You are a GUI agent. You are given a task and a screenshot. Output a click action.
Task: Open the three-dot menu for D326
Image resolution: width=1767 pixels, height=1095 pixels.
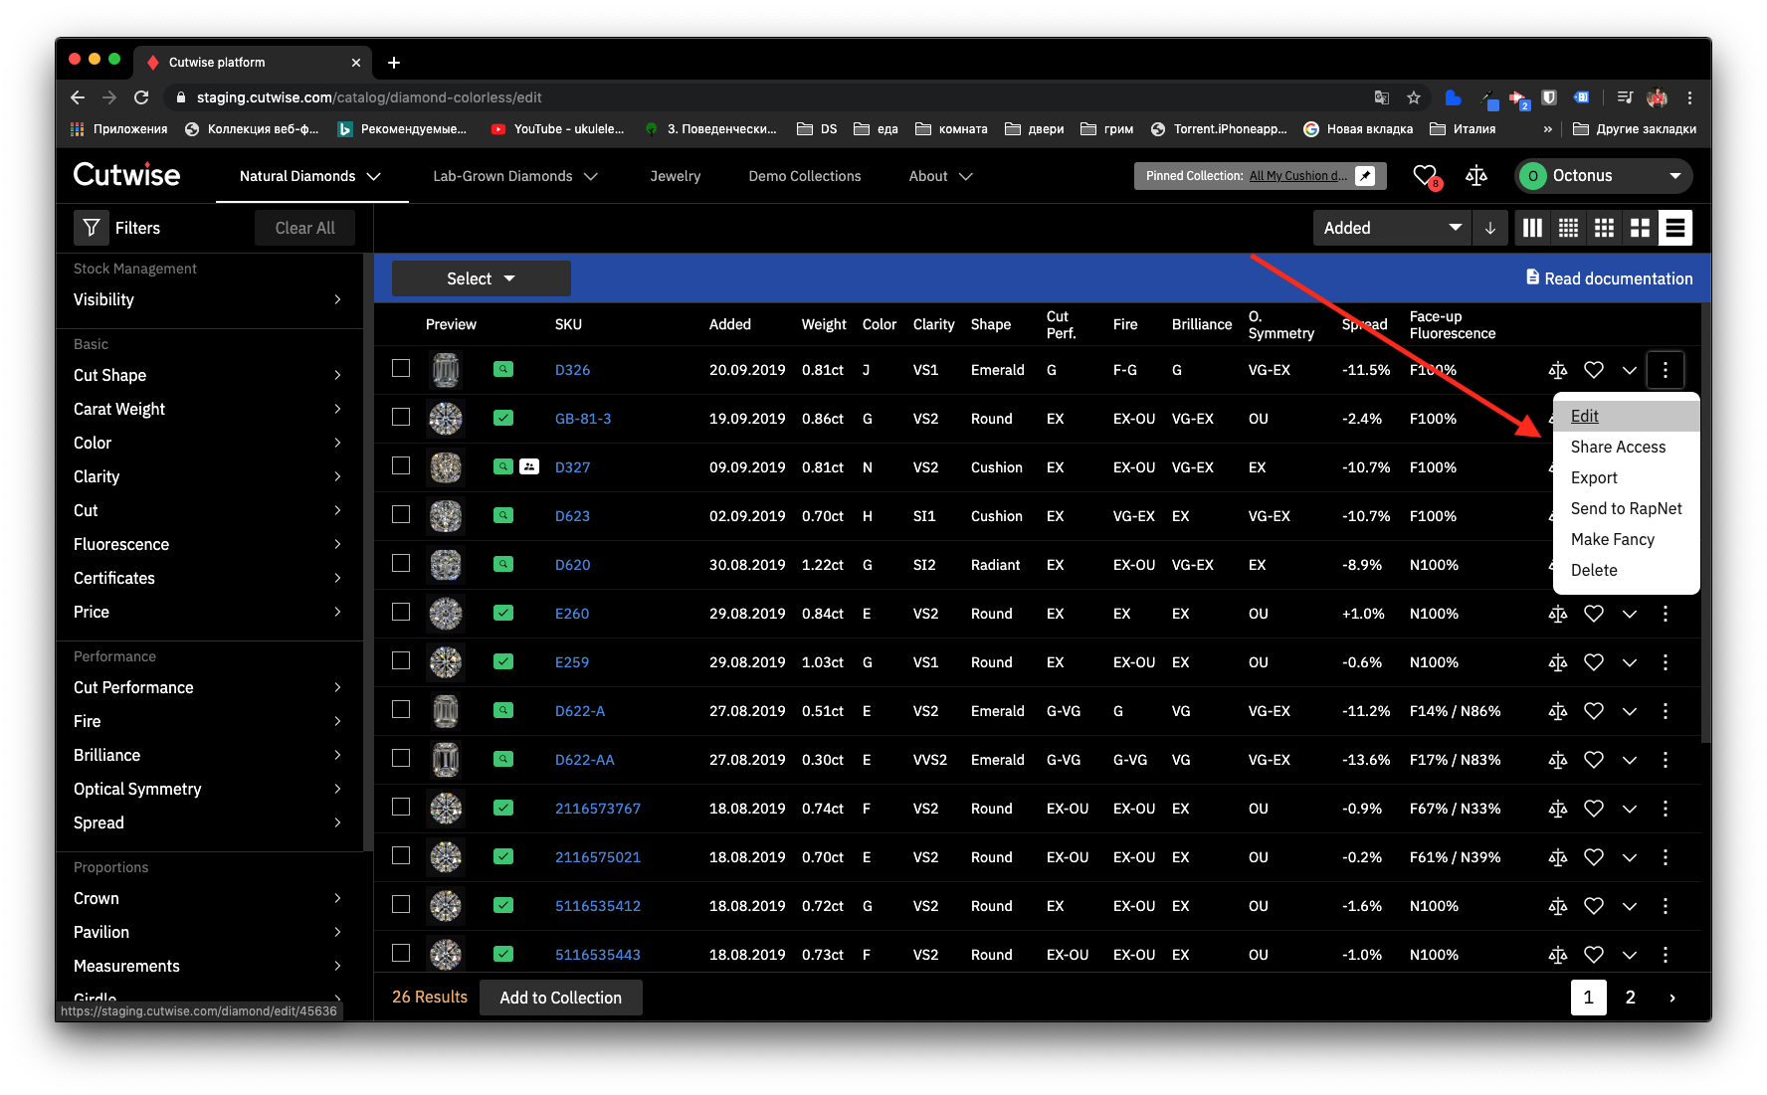click(x=1666, y=370)
